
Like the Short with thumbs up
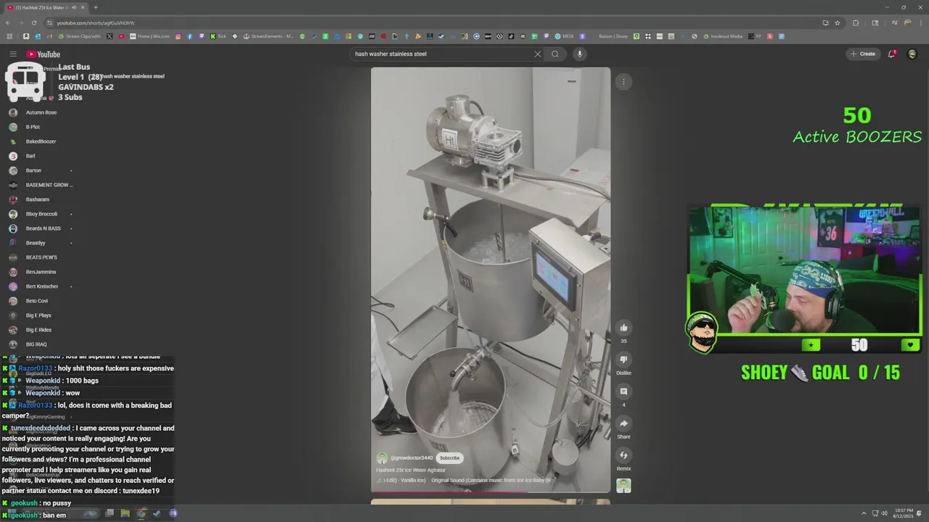pyautogui.click(x=623, y=328)
